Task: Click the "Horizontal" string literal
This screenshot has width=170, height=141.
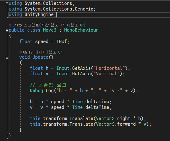Action: pyautogui.click(x=109, y=68)
